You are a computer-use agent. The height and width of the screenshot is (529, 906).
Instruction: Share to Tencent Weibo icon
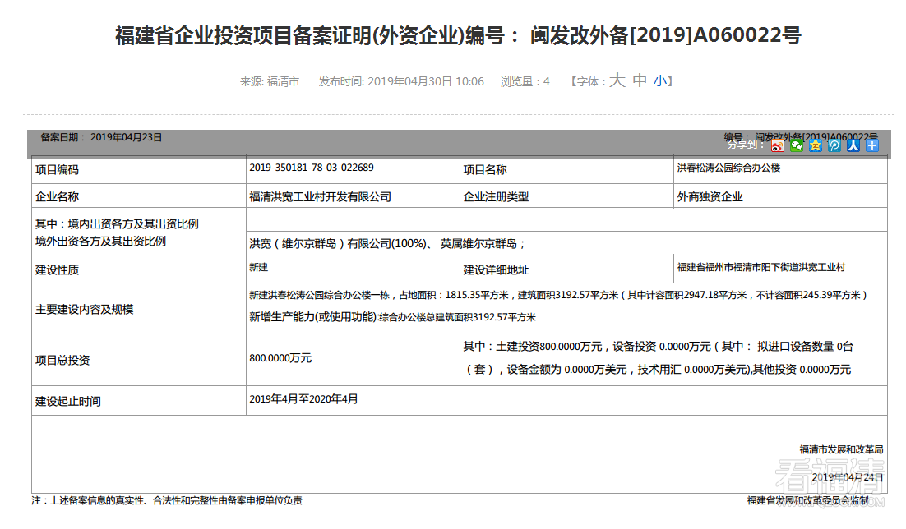[x=834, y=145]
